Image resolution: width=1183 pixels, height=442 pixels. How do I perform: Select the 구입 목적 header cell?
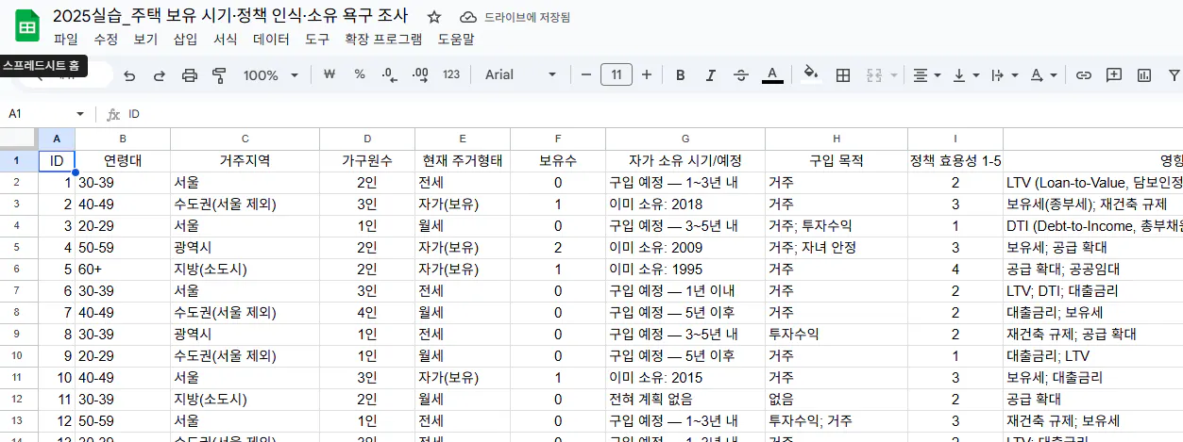837,160
